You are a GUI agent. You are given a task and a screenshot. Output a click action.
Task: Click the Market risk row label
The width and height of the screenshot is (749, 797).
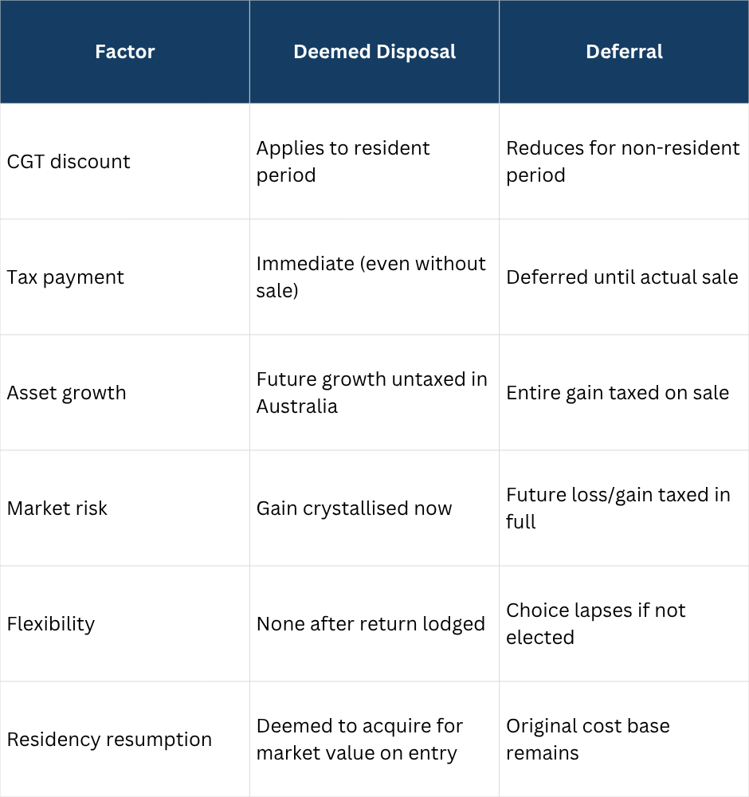pyautogui.click(x=57, y=508)
